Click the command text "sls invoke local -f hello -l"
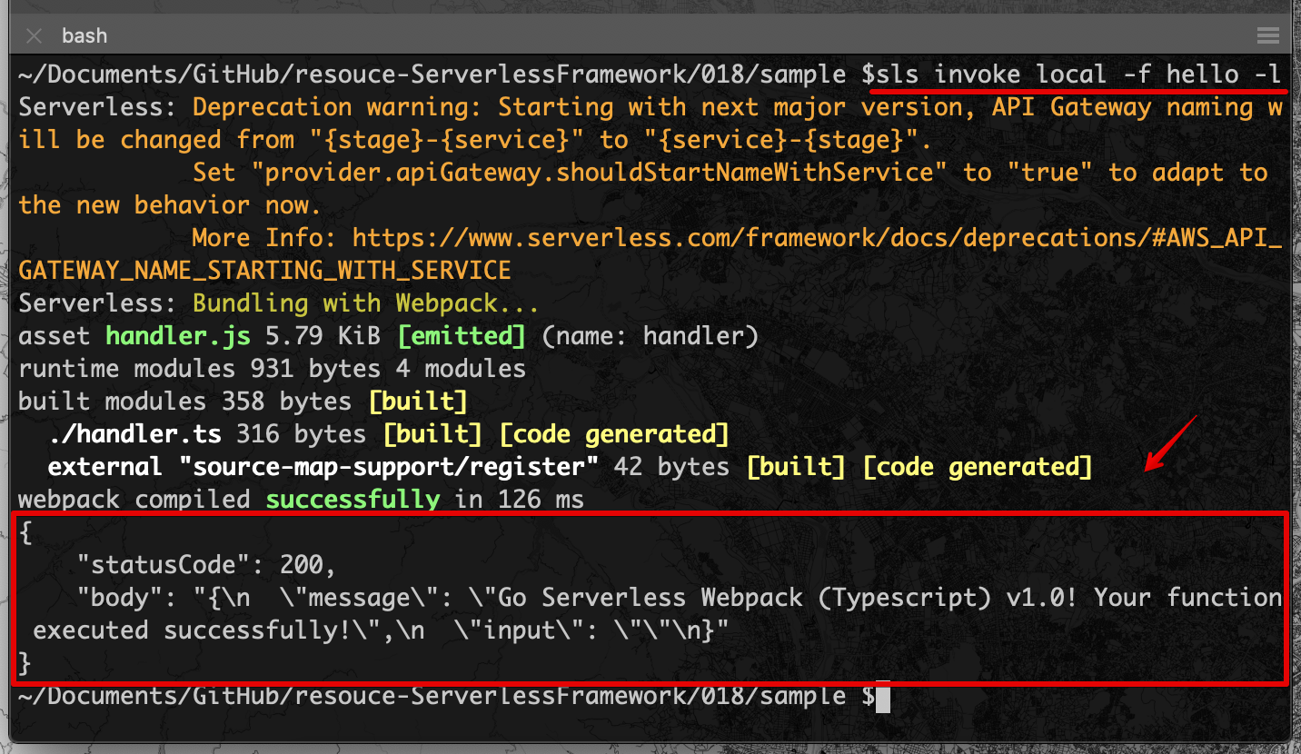The height and width of the screenshot is (754, 1301). tap(1079, 74)
